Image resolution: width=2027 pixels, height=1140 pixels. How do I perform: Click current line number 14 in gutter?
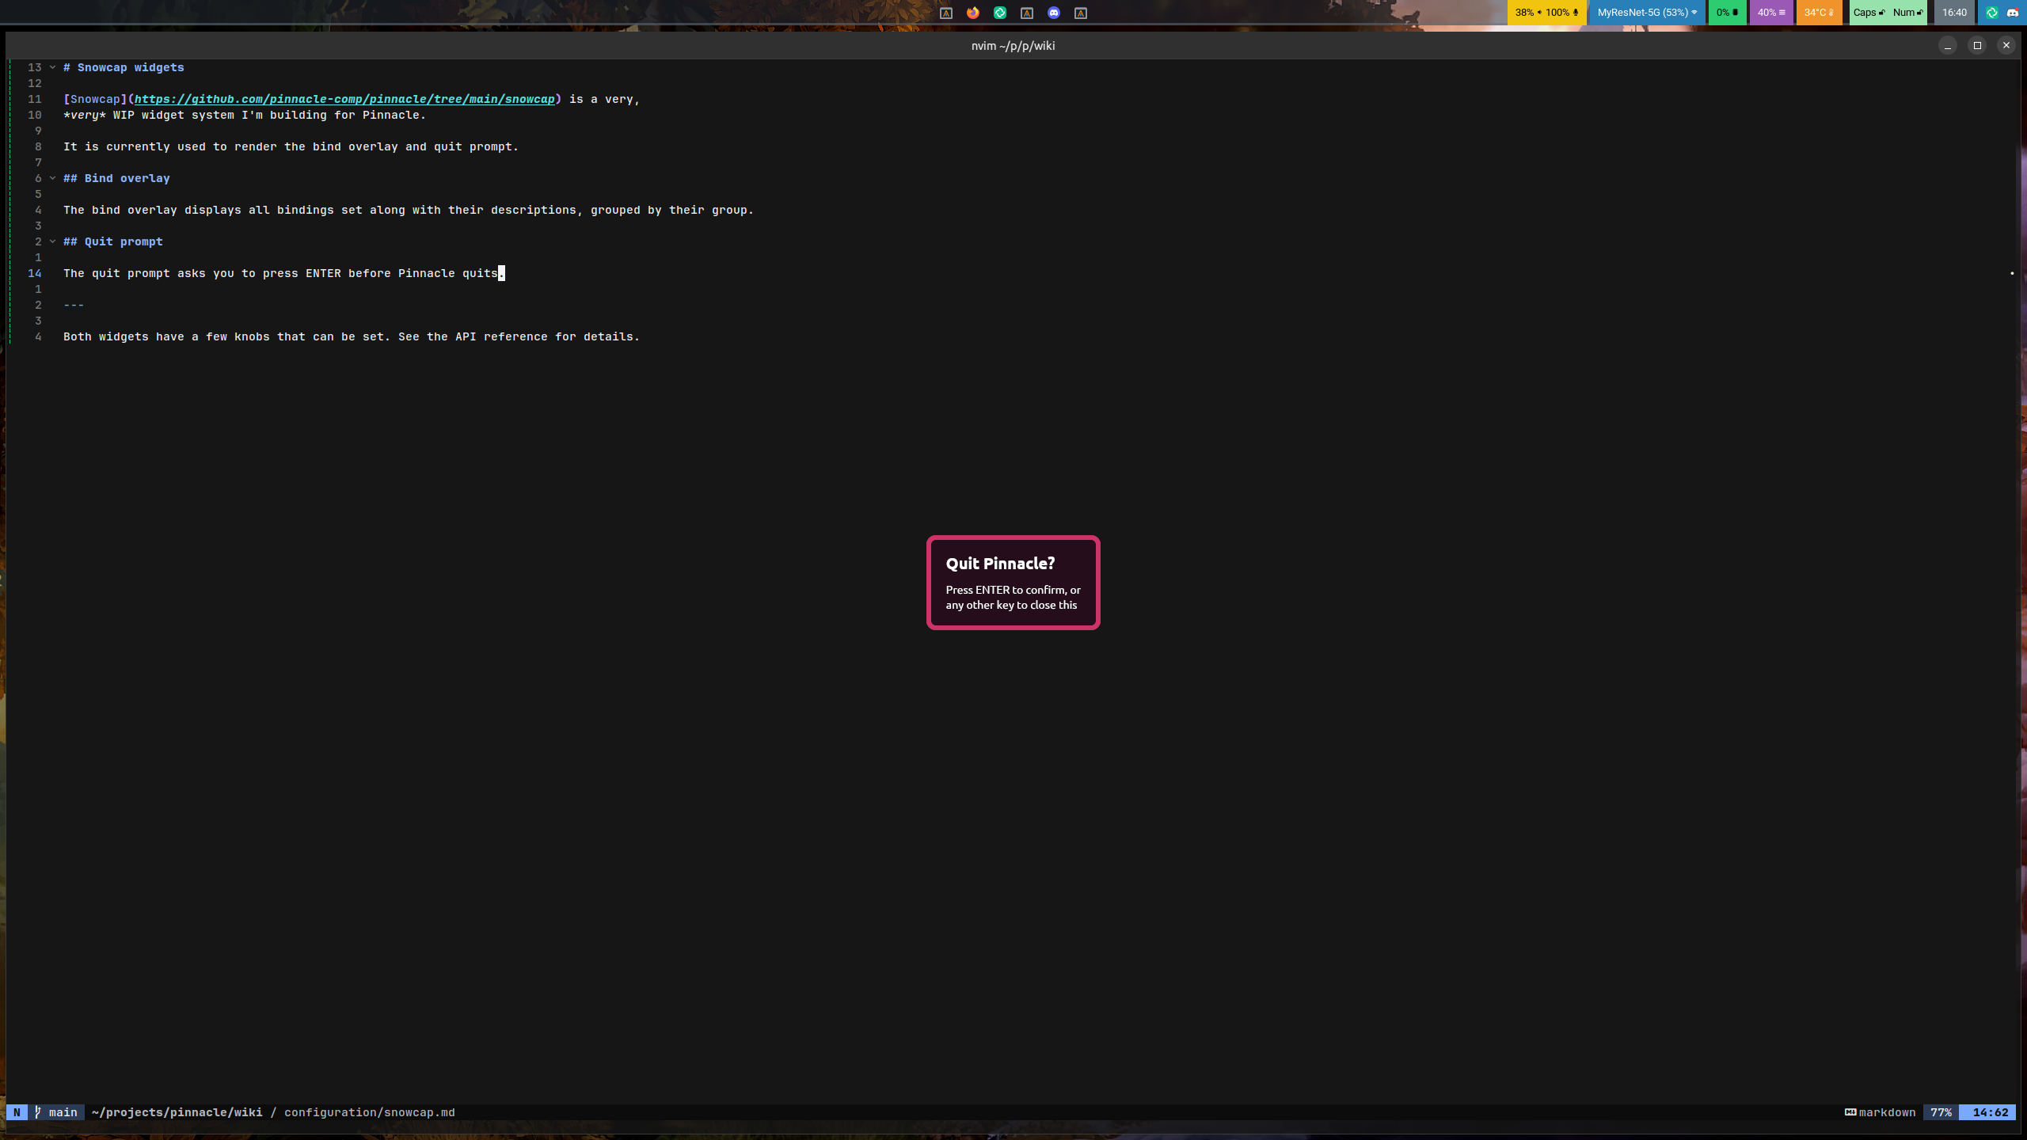35,273
